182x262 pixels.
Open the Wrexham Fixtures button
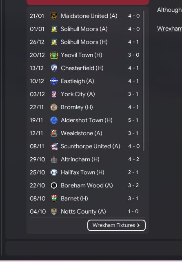click(116, 225)
